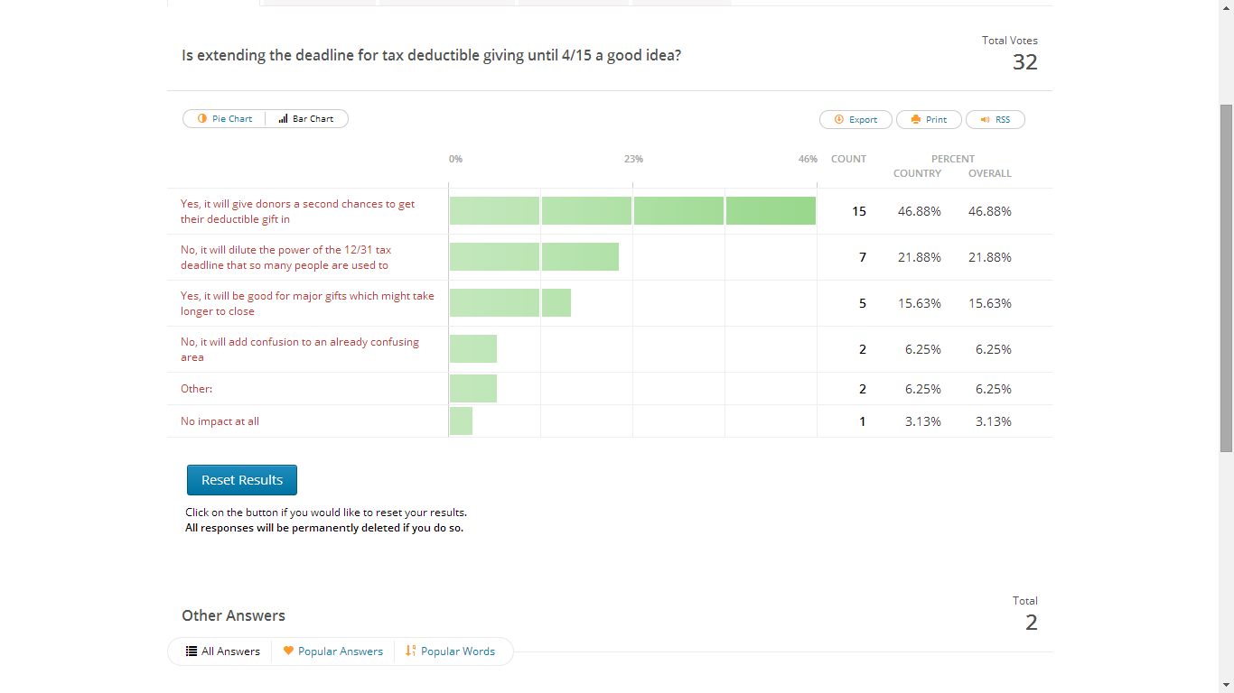Click the Bar Chart bars icon
Screen dimensions: 1234x693
point(283,119)
